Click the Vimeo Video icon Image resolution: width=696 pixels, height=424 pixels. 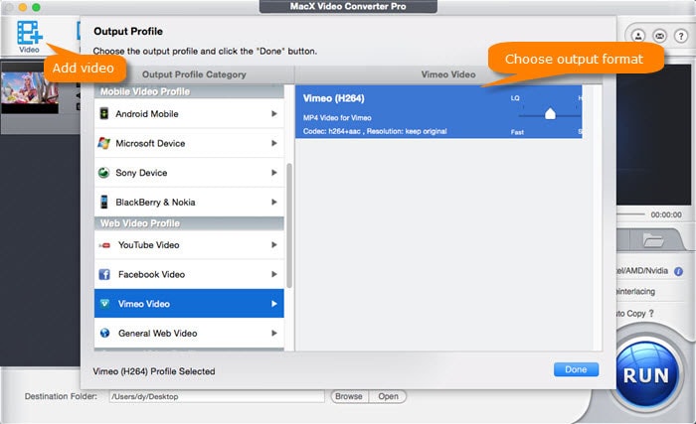[x=104, y=304]
